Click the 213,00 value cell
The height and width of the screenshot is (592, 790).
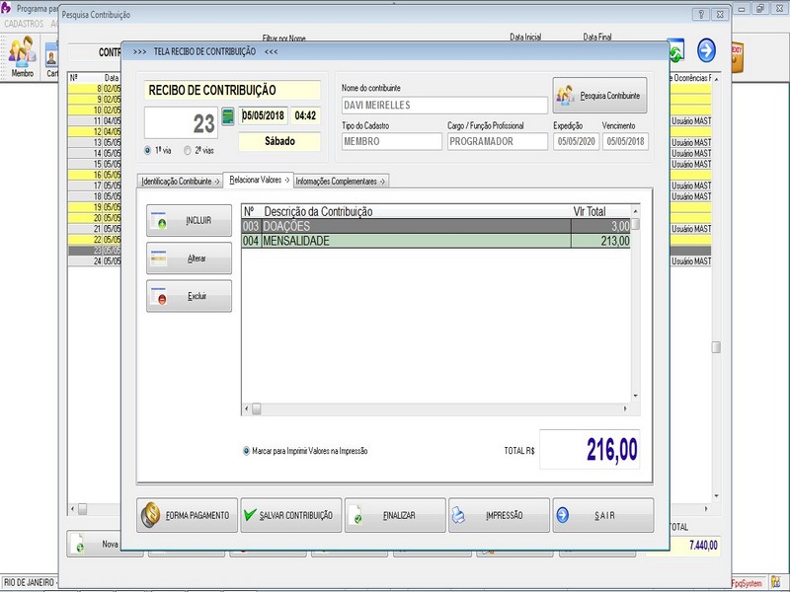coord(600,241)
